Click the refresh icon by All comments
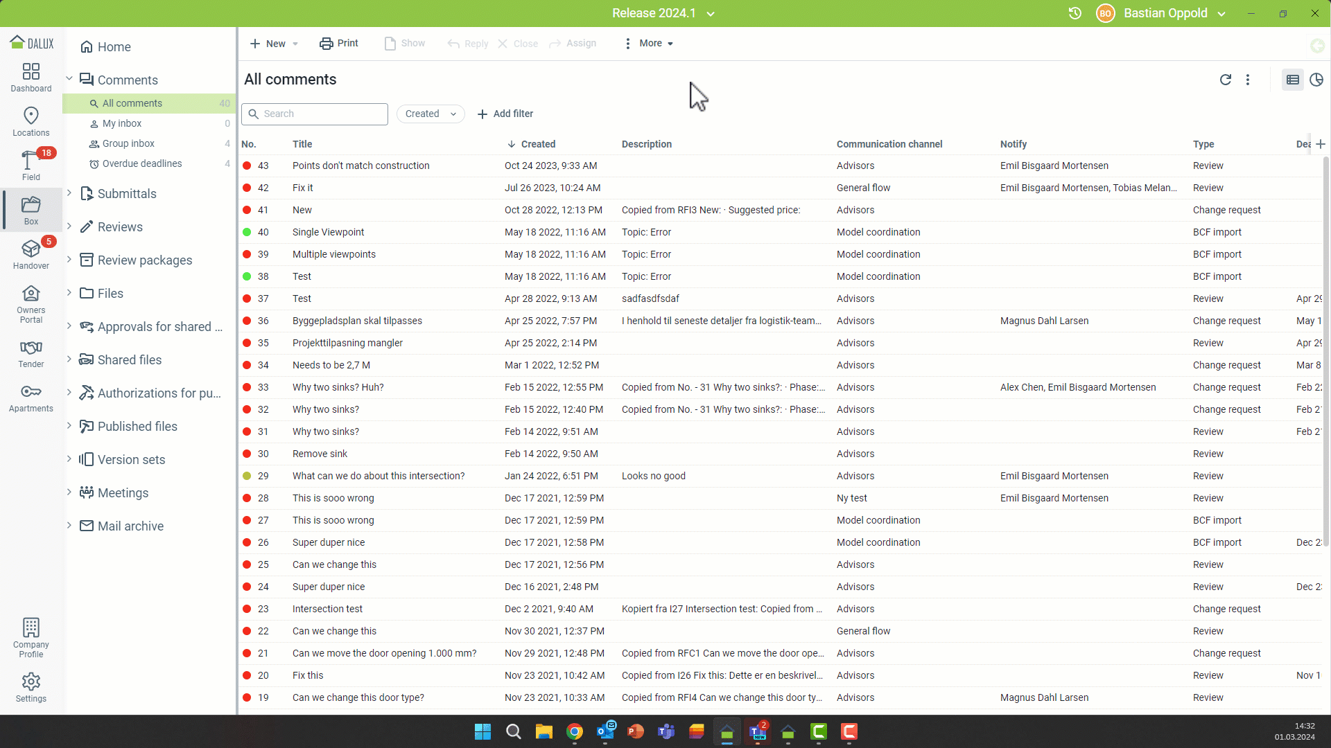 click(x=1226, y=80)
